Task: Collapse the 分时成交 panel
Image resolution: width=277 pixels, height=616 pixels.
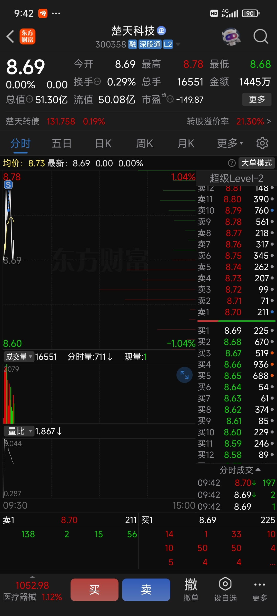Action: 240,470
